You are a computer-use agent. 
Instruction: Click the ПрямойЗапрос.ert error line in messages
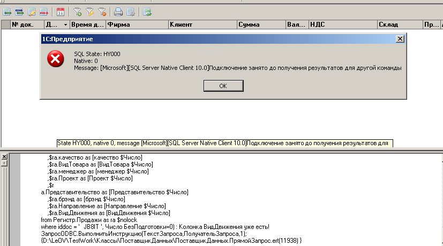pyautogui.click(x=171, y=241)
